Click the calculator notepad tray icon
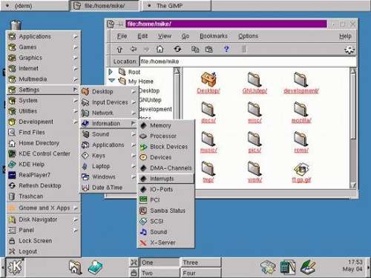 287,267
